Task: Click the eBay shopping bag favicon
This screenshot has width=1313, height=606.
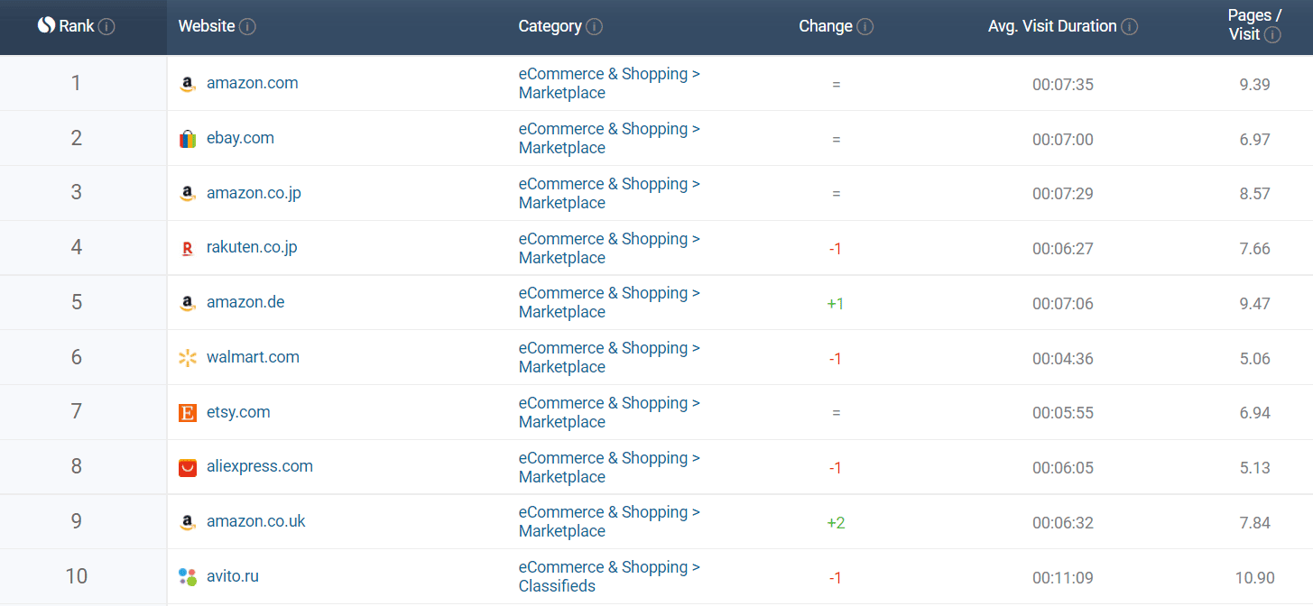Action: click(188, 139)
